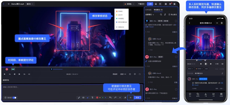Image resolution: width=230 pixels, height=105 pixels.
Task: Expand 回复(1) under 摄影-Niu comment
Action: tap(174, 32)
